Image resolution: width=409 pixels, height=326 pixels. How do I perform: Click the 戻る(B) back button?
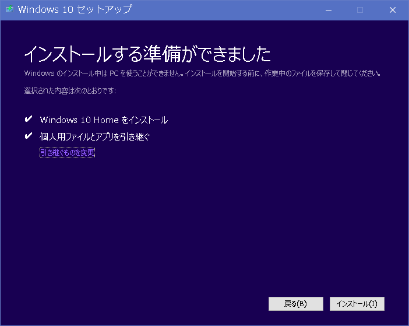pyautogui.click(x=296, y=304)
